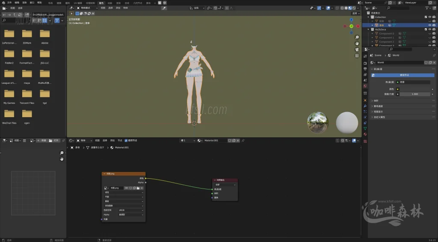Open the WeChat Files folder
Image resolution: width=438 pixels, height=242 pixels.
click(x=9, y=117)
